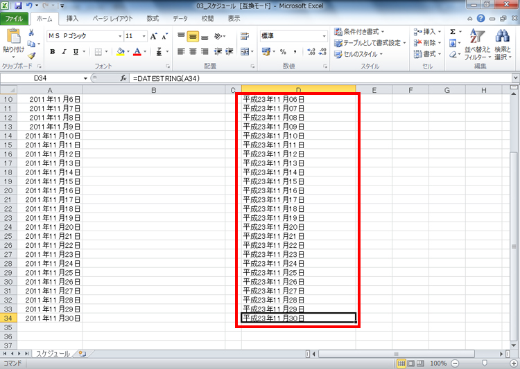Click the zoom slider handle
This screenshot has height=369, width=520.
click(485, 363)
